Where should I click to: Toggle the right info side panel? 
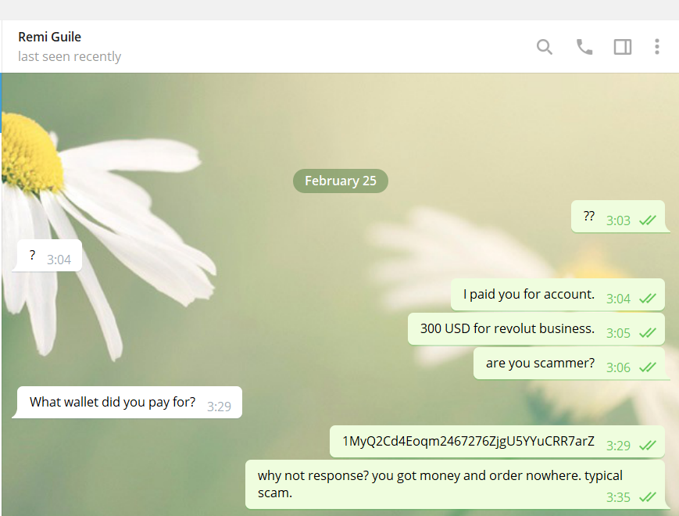[622, 47]
